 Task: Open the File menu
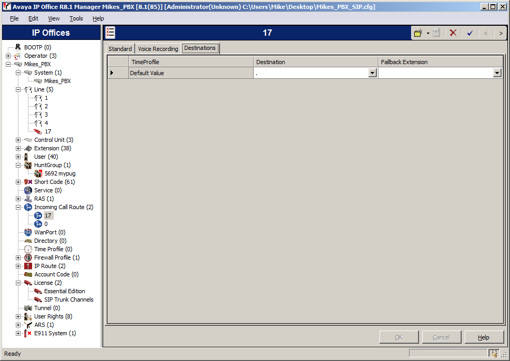coord(14,18)
